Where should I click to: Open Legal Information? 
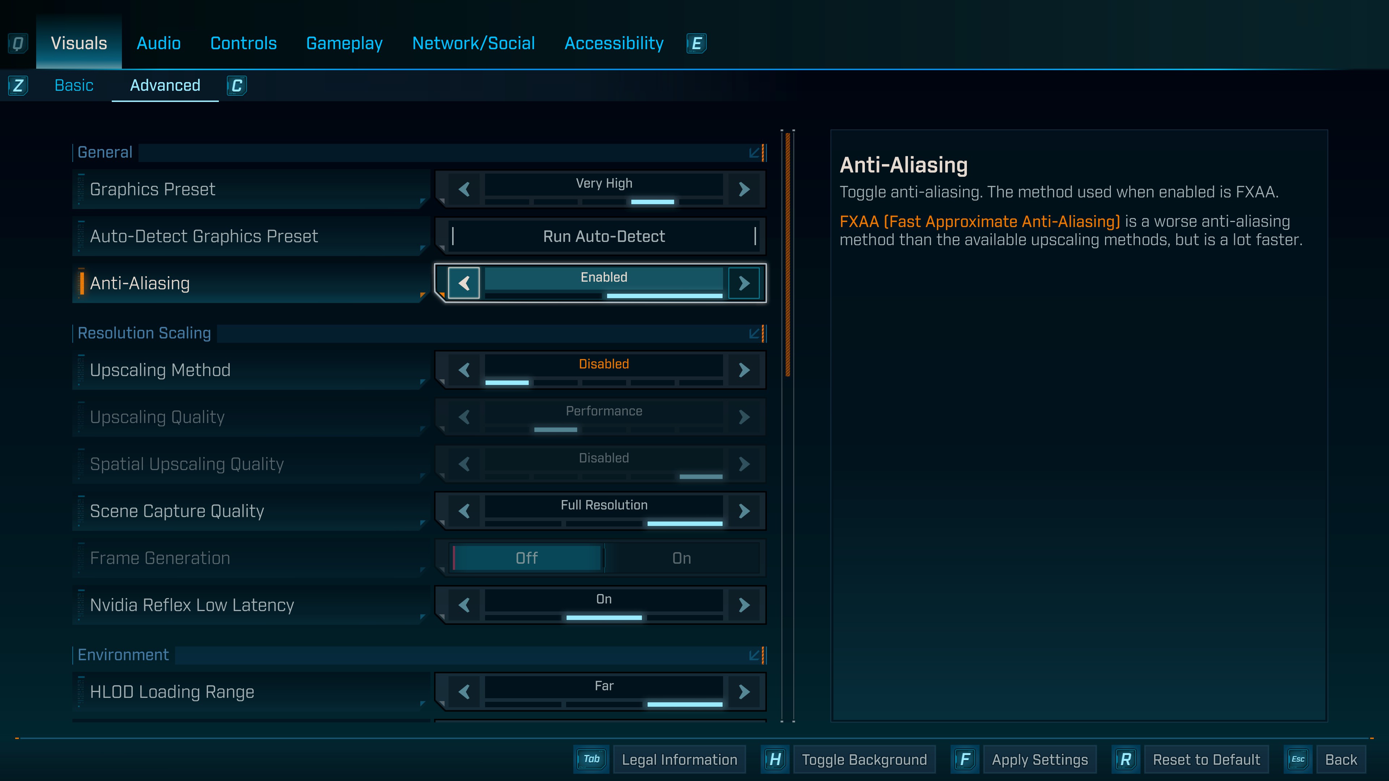tap(679, 759)
